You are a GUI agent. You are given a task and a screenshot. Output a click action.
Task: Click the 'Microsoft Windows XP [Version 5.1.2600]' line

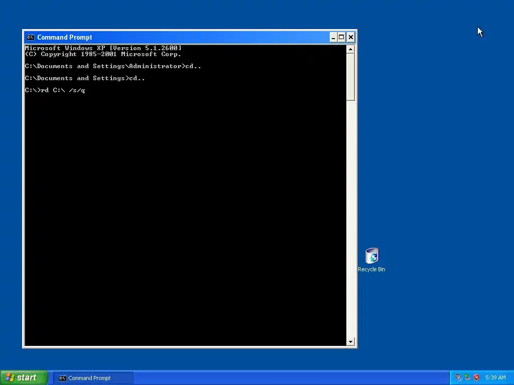click(x=103, y=48)
